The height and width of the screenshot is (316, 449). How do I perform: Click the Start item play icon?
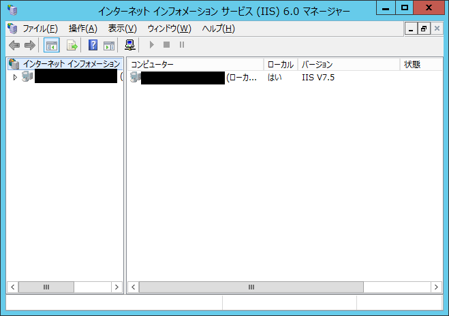point(152,45)
